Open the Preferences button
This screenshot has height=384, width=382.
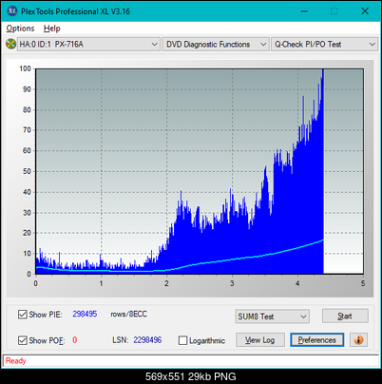[316, 340]
